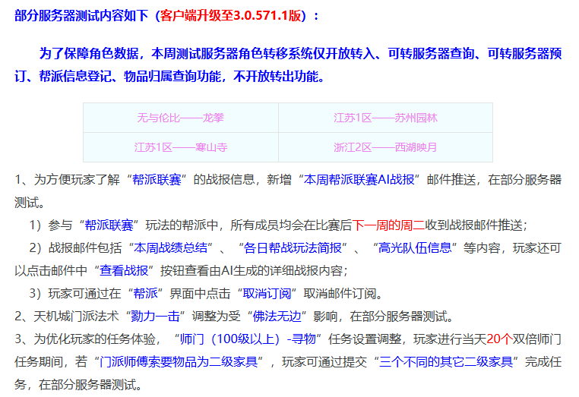
Task: Click the blue text 本周战绩总结
Action: [171, 248]
